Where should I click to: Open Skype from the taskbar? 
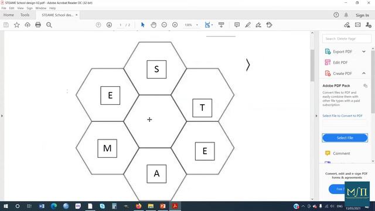coord(102,206)
